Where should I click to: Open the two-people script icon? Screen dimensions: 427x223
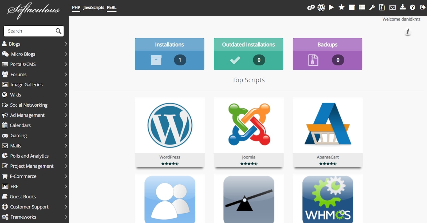coord(170,199)
